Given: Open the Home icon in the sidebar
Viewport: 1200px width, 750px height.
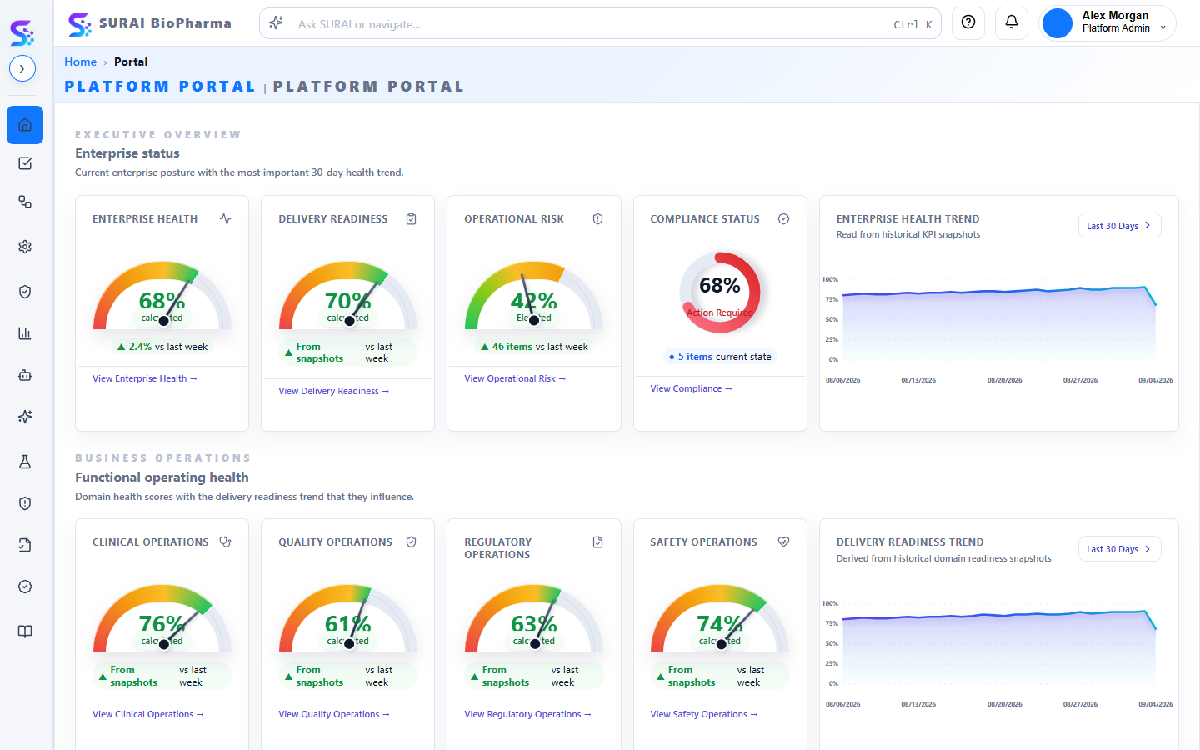Looking at the screenshot, I should pos(25,125).
